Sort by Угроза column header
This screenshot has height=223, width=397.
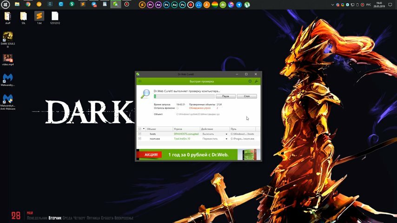tap(186, 129)
